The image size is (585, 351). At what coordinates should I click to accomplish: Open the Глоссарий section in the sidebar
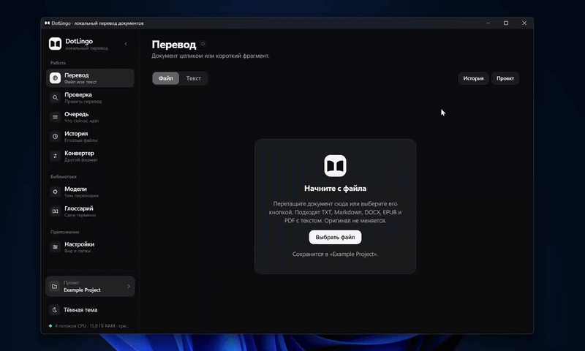click(x=90, y=211)
